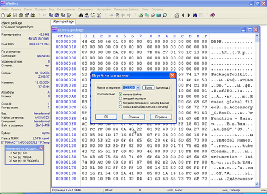267x194 pixels.
Task: Click the 'DBPF' ASCII text in first row
Action: click(x=216, y=42)
